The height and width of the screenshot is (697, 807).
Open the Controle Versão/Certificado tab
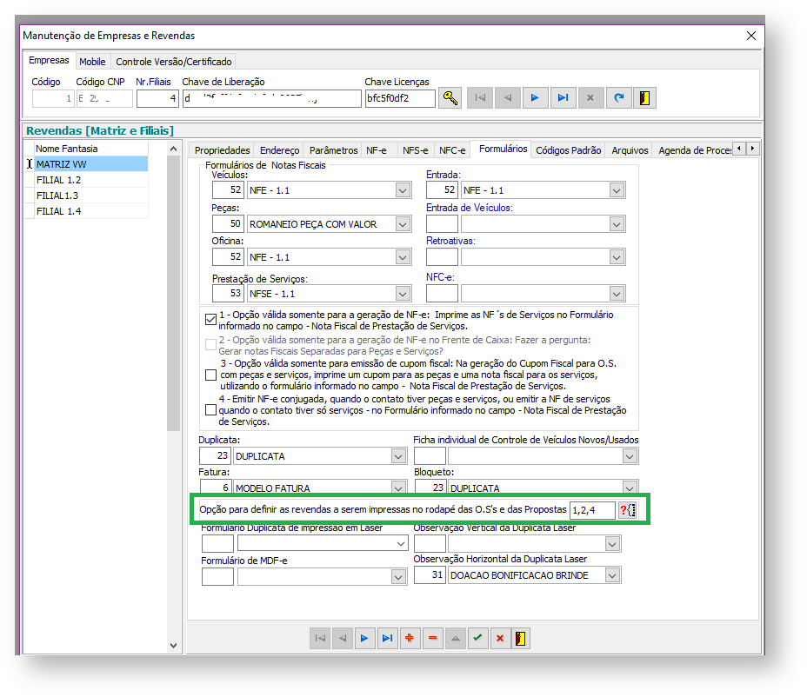tap(174, 62)
